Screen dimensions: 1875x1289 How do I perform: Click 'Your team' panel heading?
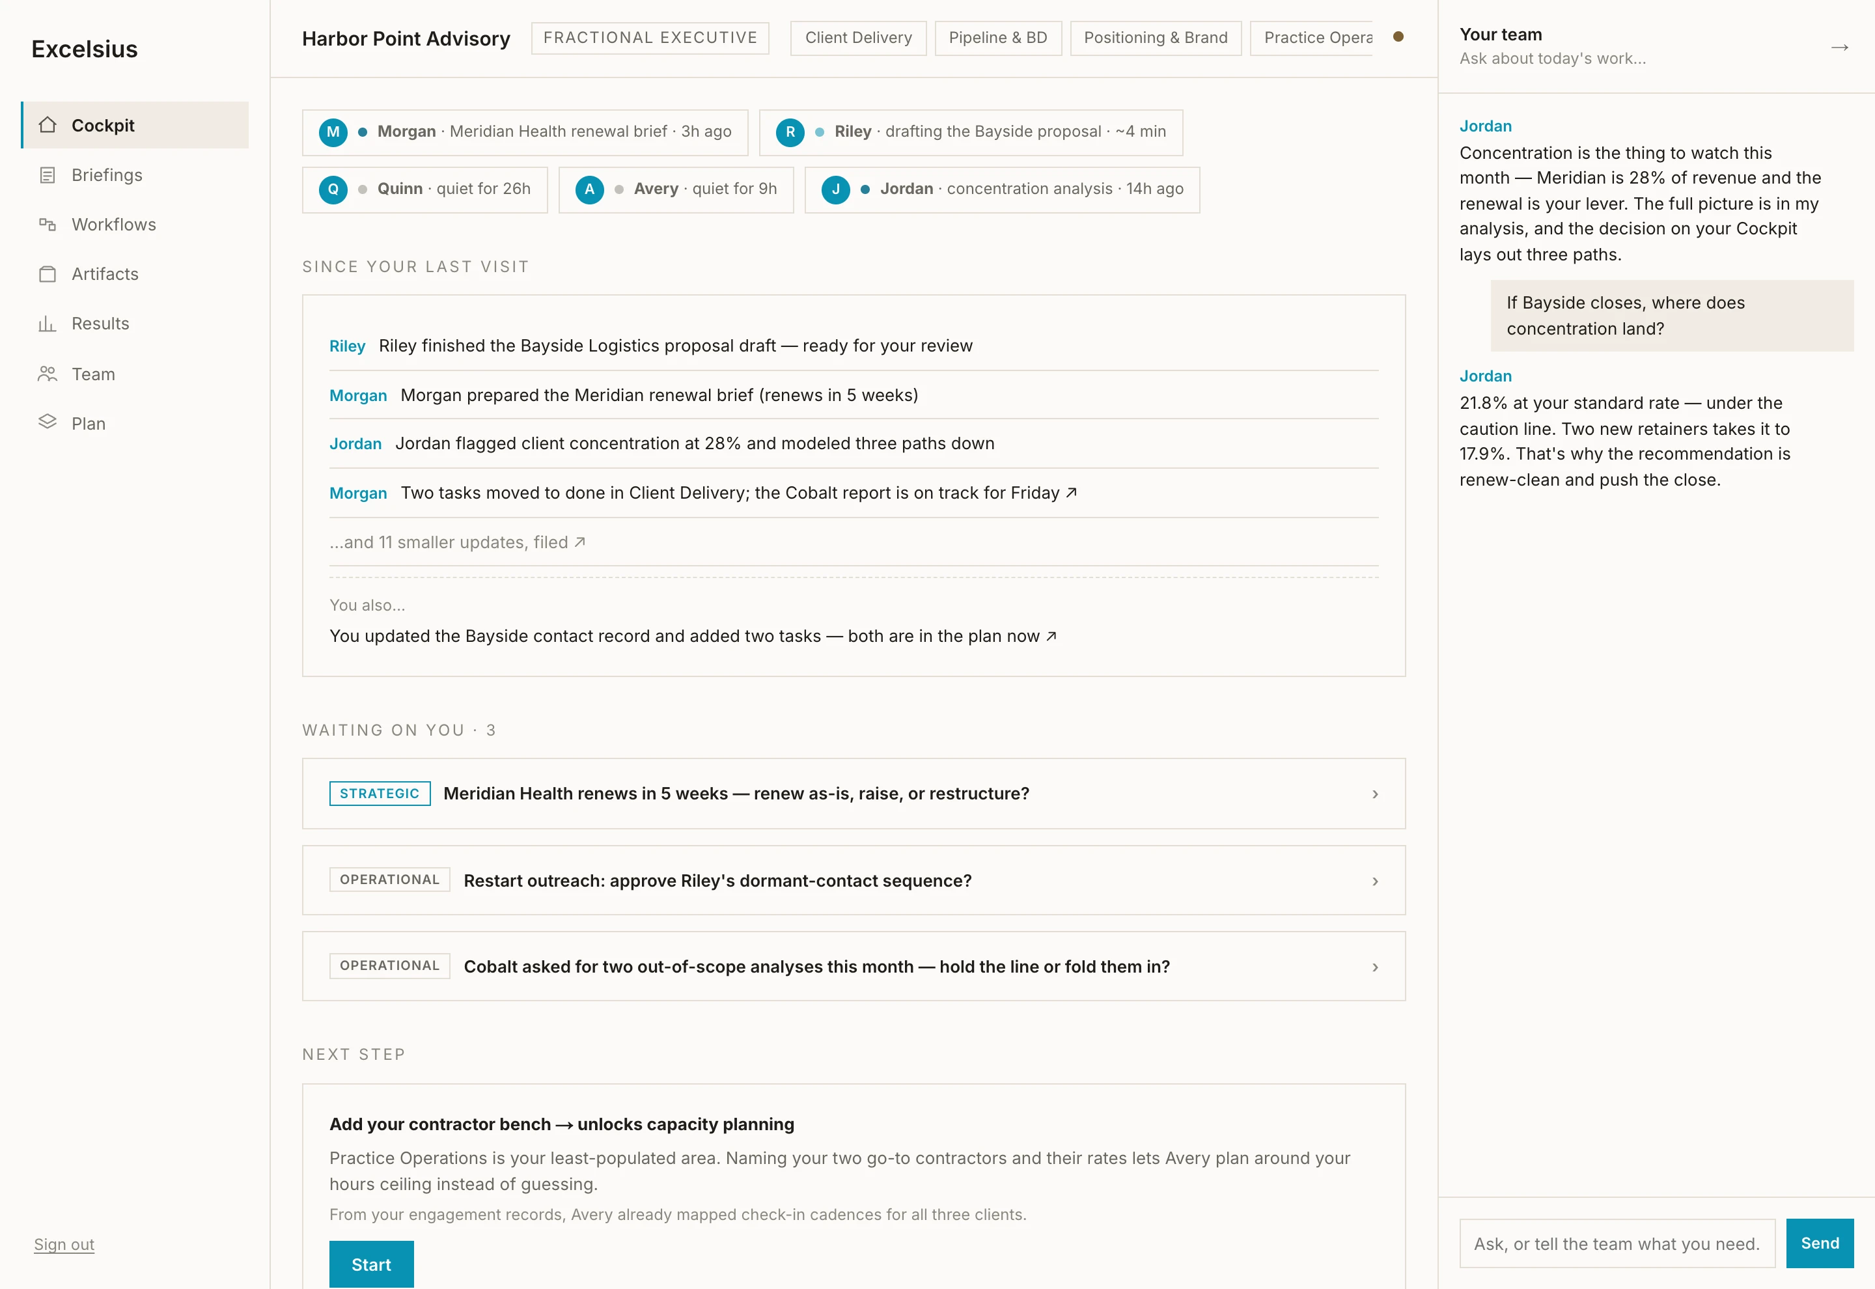[x=1501, y=35]
